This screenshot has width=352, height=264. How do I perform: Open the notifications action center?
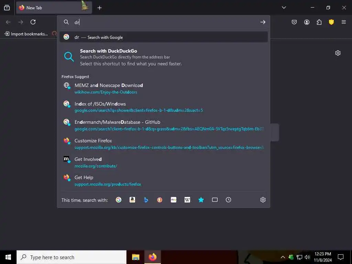(x=341, y=257)
